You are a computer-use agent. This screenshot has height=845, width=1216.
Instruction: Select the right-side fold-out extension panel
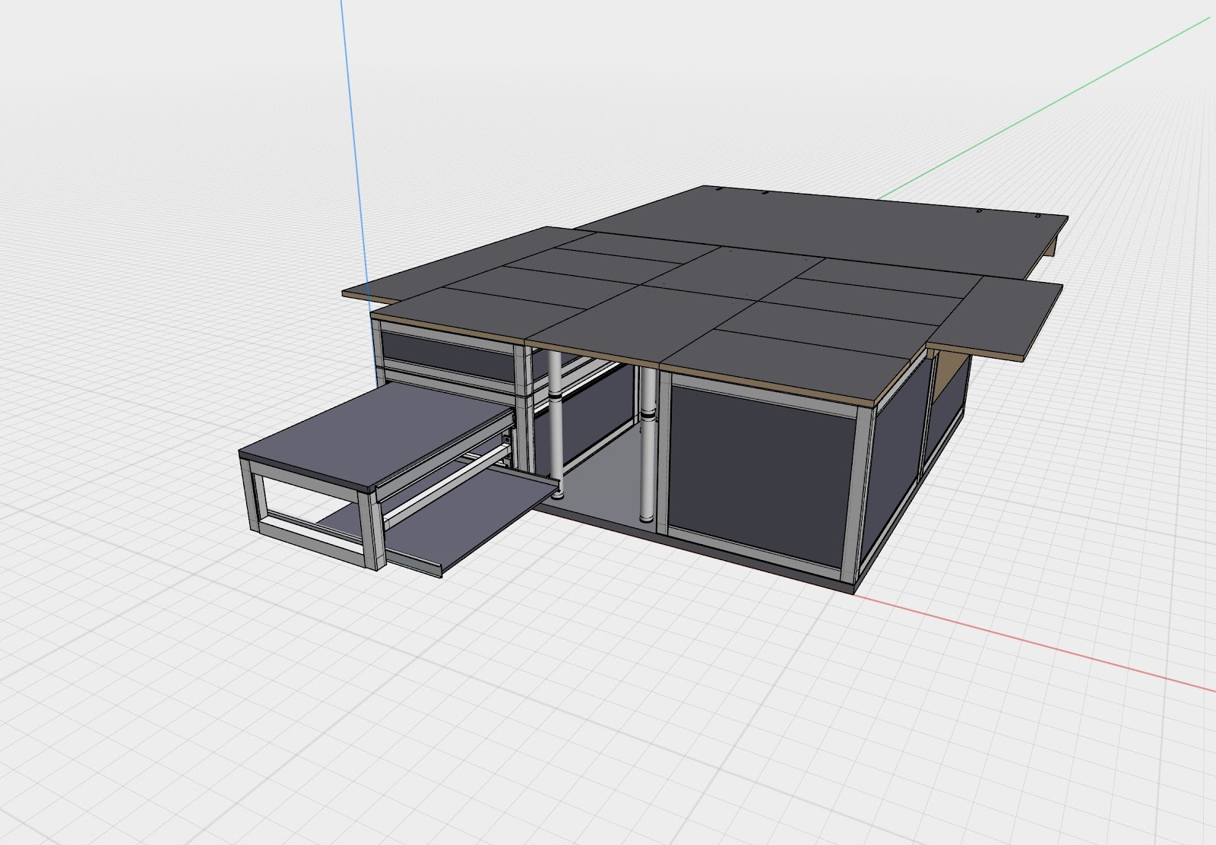996,319
